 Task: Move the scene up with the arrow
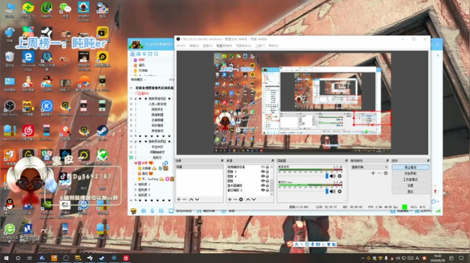click(191, 199)
